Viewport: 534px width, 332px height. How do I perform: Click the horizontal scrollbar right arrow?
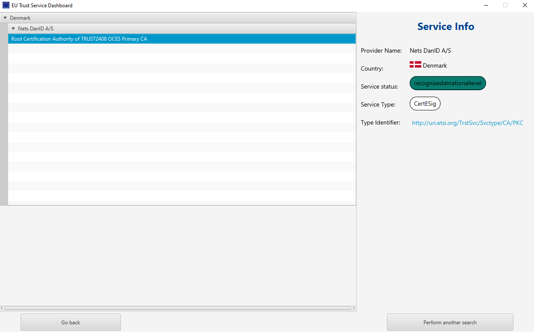coord(354,308)
